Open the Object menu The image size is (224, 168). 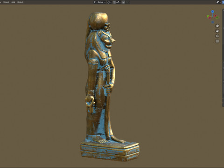tap(20, 2)
